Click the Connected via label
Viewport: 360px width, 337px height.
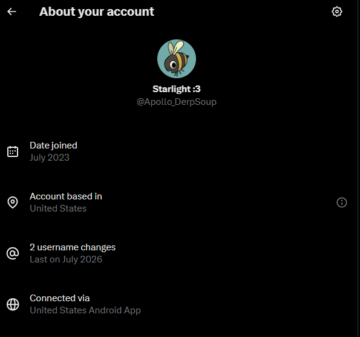click(60, 298)
